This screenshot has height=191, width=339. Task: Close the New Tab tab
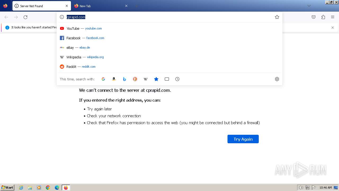tap(126, 6)
